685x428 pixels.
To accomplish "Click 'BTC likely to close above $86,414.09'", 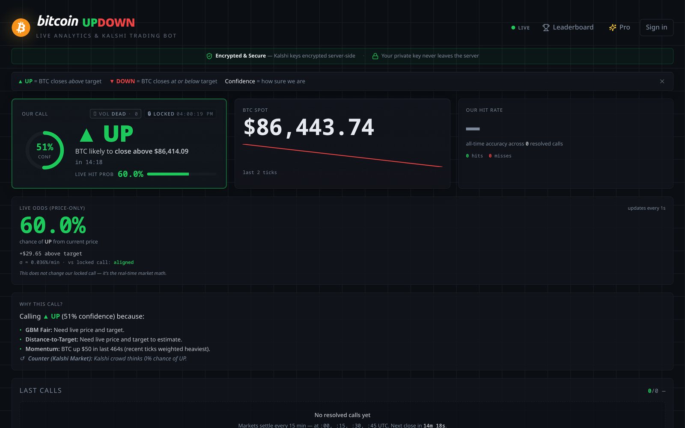I will coord(132,151).
